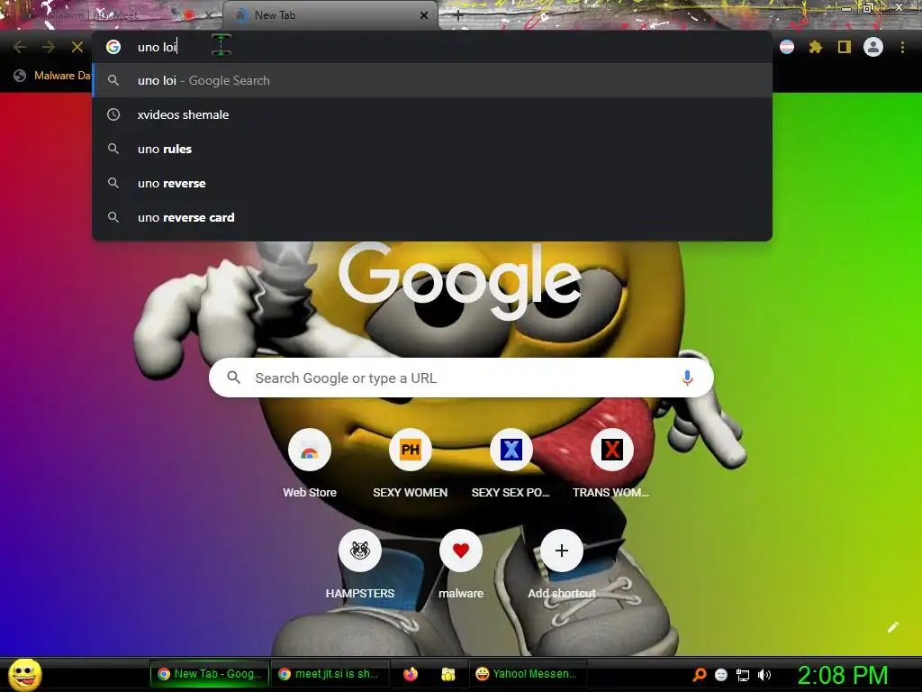The image size is (922, 692).
Task: Open the SEXY WOMEN shortcut tile
Action: pos(411,463)
